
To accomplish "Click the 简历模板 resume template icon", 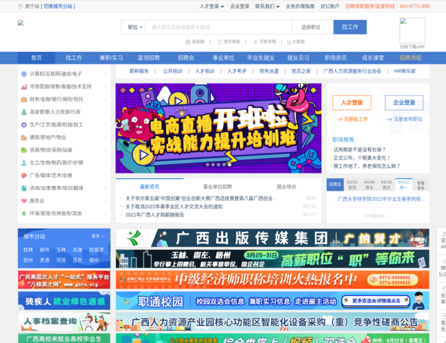I will [x=220, y=42].
